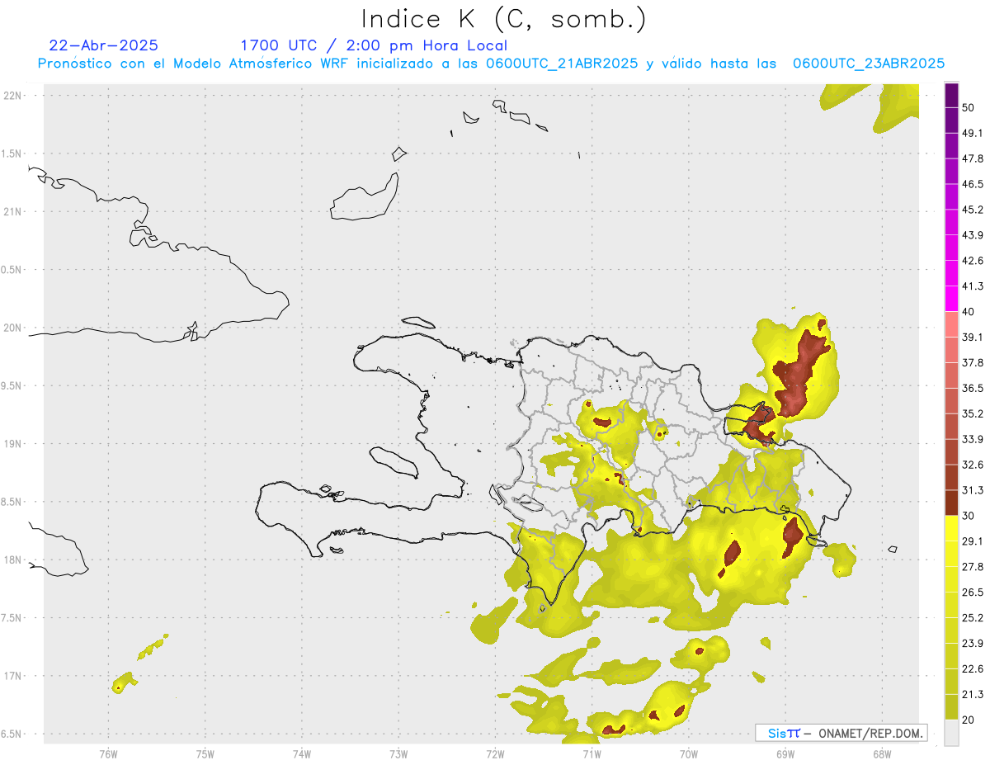
Task: Click the '21N' latitude label
Action: coord(12,211)
